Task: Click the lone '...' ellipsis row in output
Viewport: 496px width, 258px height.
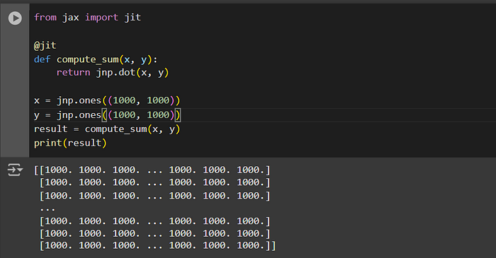Action: click(x=47, y=209)
